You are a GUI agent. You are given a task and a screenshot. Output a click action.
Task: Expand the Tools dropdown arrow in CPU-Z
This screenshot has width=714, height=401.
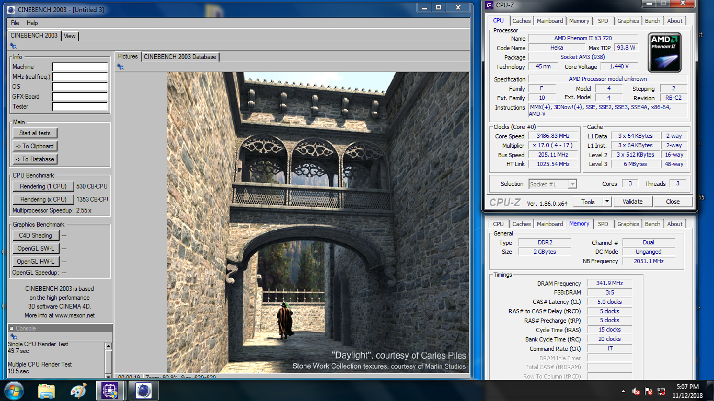pos(607,202)
